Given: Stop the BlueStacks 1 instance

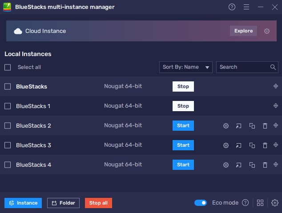Looking at the screenshot, I should (x=183, y=106).
